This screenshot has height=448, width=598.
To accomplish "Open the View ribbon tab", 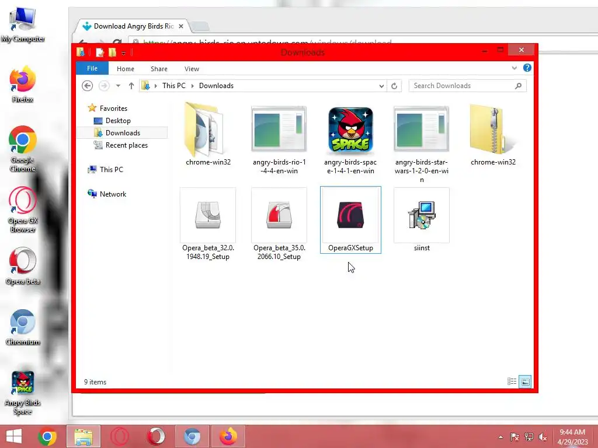I will pos(192,69).
